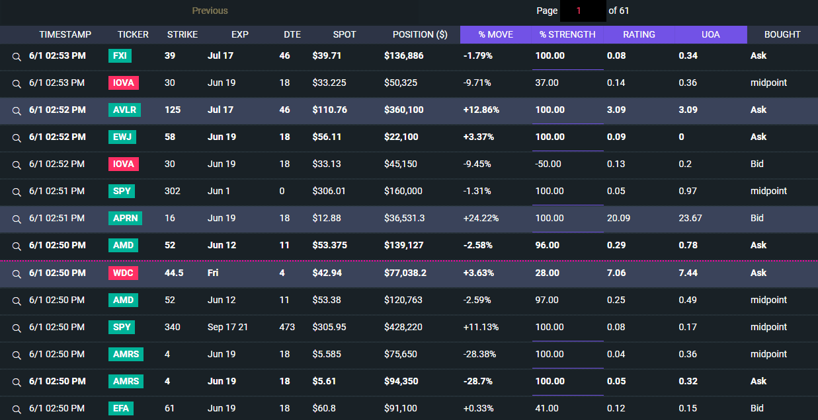
Task: Click the EXP column header
Action: pos(240,34)
